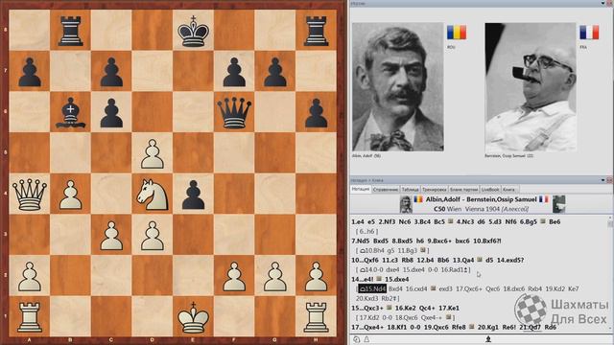Open the Бланк партии tab
The height and width of the screenshot is (345, 614).
(x=464, y=190)
